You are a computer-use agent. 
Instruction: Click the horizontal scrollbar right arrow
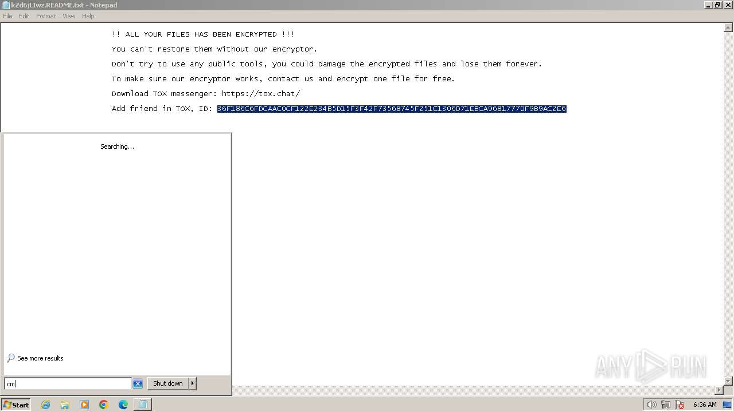pos(720,390)
